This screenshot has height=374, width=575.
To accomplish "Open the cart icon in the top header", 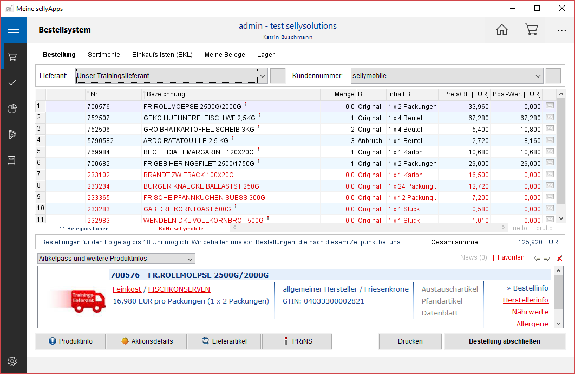I will [x=531, y=30].
